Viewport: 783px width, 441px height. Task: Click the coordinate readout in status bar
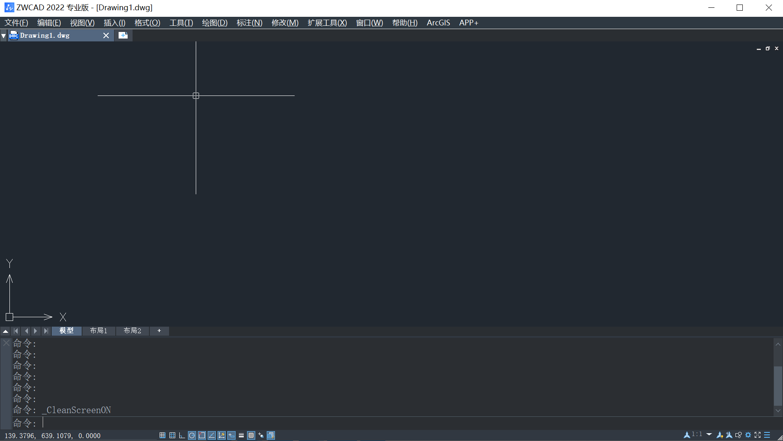[53, 436]
